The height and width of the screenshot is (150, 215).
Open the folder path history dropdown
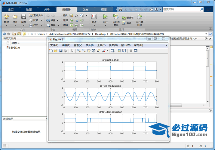[x=206, y=34]
